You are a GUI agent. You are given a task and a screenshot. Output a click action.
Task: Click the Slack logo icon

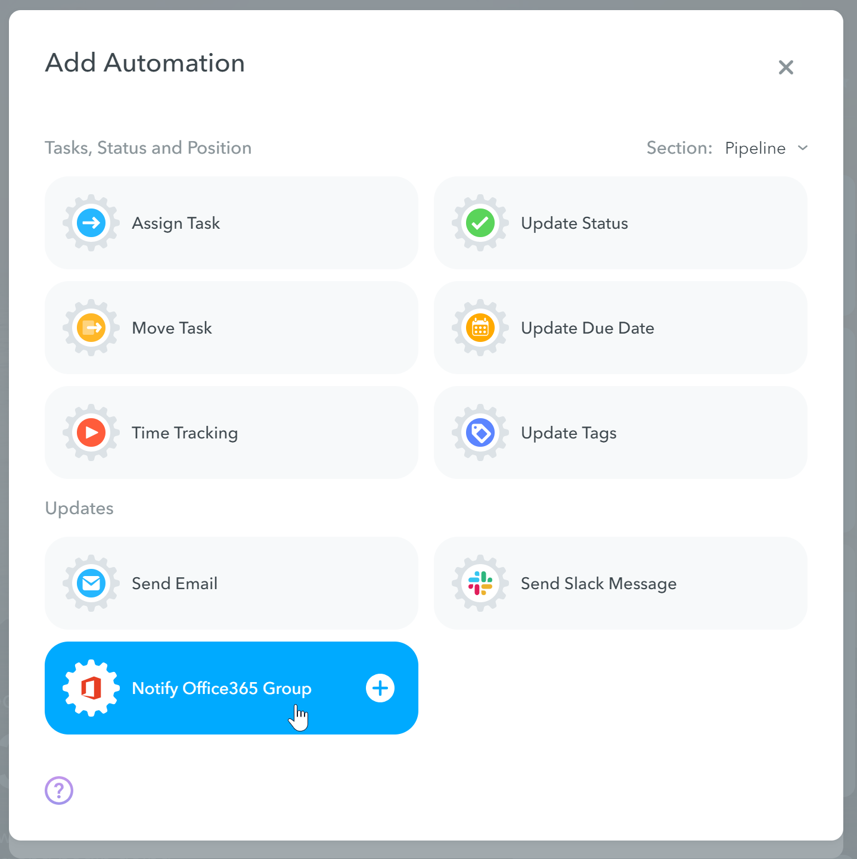[x=480, y=583]
